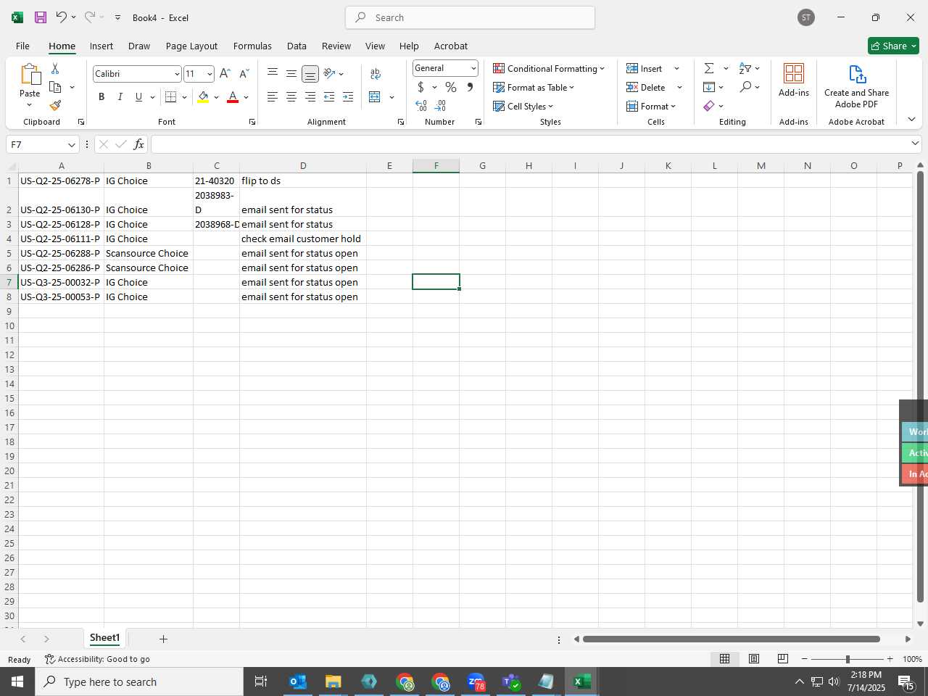Image resolution: width=928 pixels, height=696 pixels.
Task: Open Conditional Formatting dropdown
Action: 549,68
